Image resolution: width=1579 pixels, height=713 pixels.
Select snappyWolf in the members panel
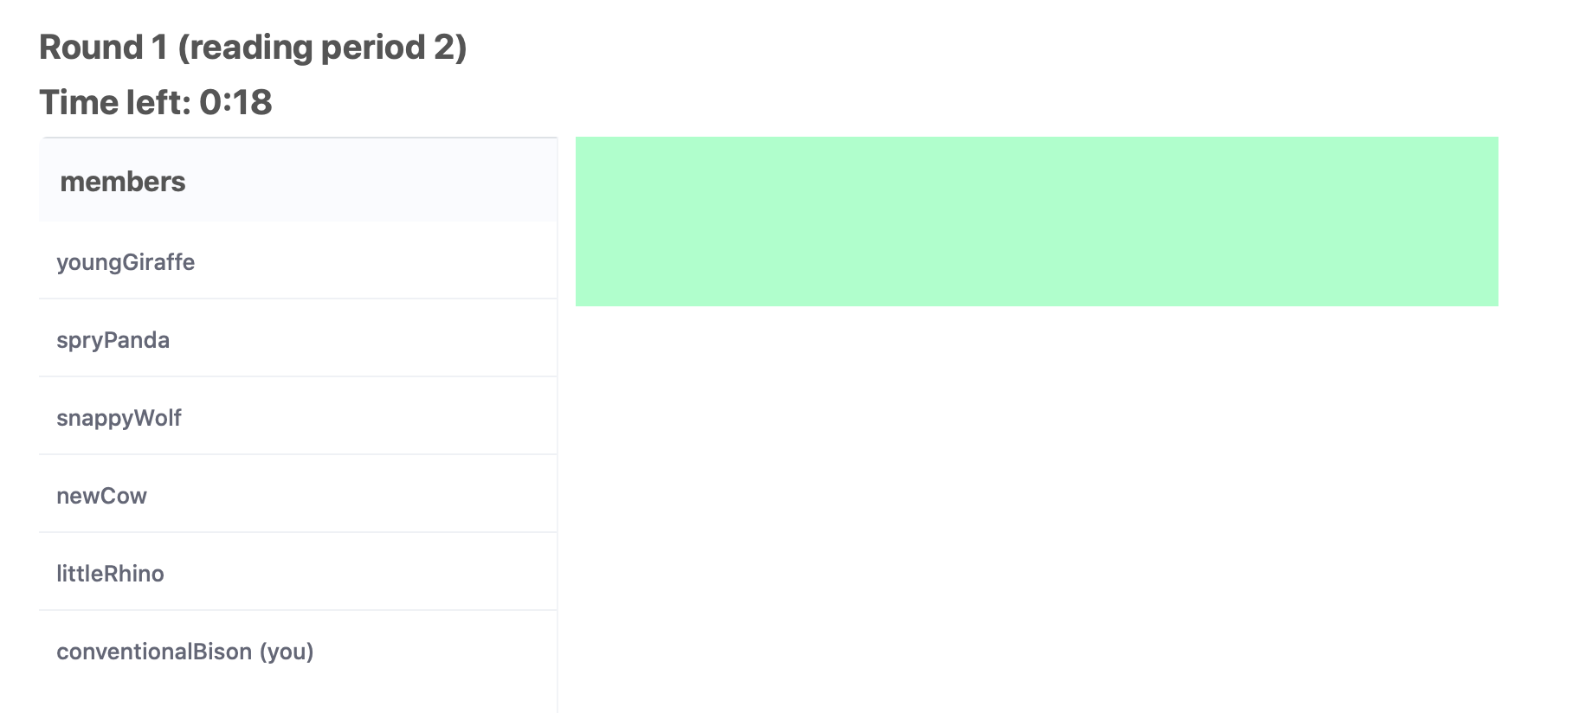click(x=119, y=417)
